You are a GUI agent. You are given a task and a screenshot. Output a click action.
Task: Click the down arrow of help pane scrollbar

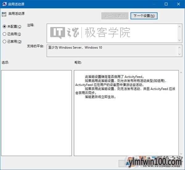pyautogui.click(x=181, y=154)
